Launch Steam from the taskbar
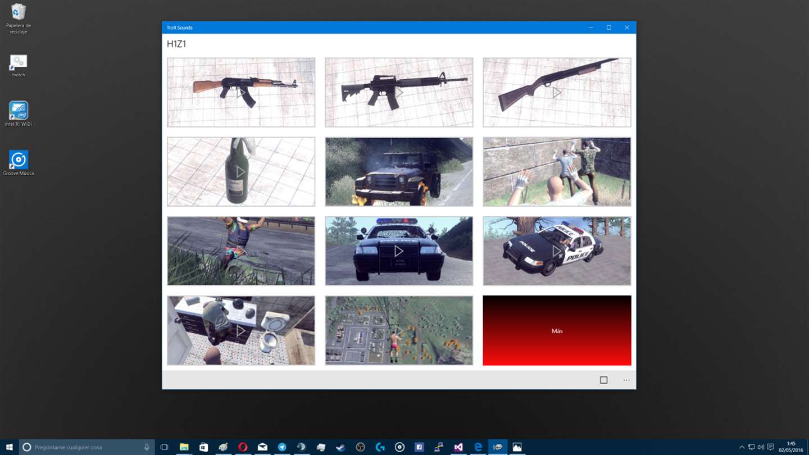Image resolution: width=809 pixels, height=455 pixels. [340, 447]
